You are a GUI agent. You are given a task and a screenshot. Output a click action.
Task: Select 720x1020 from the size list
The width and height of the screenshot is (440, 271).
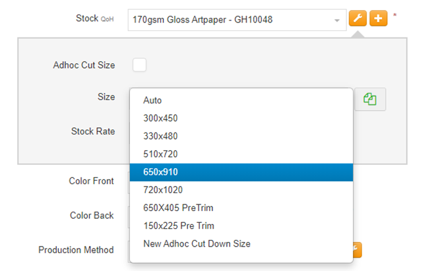point(163,190)
